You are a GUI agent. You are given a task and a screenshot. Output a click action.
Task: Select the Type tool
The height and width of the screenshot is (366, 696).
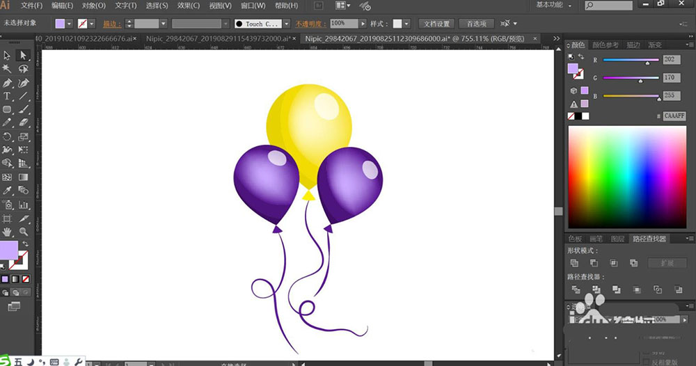click(x=7, y=96)
